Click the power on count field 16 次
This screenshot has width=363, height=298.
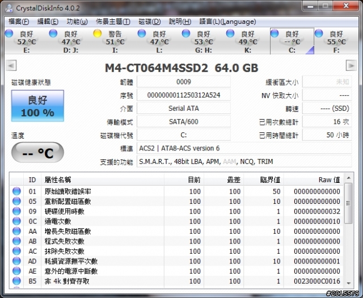point(327,121)
